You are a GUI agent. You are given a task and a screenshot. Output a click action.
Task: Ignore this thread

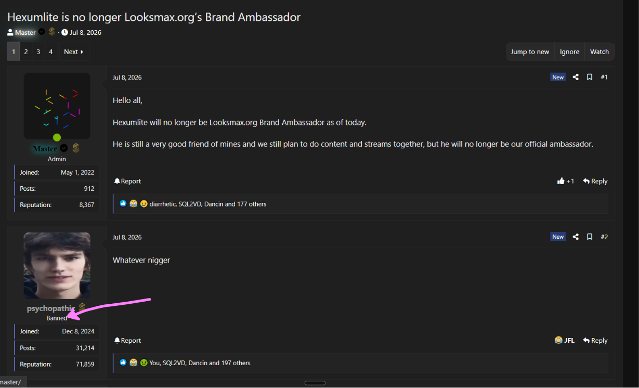569,51
